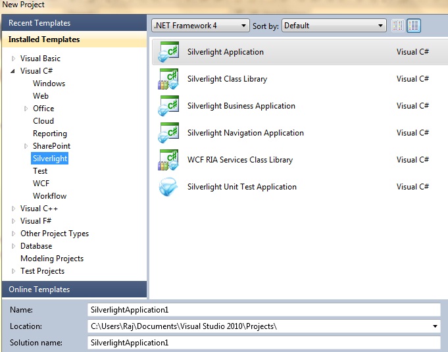Image resolution: width=448 pixels, height=352 pixels.
Task: Select the Database tree label
Action: [36, 246]
